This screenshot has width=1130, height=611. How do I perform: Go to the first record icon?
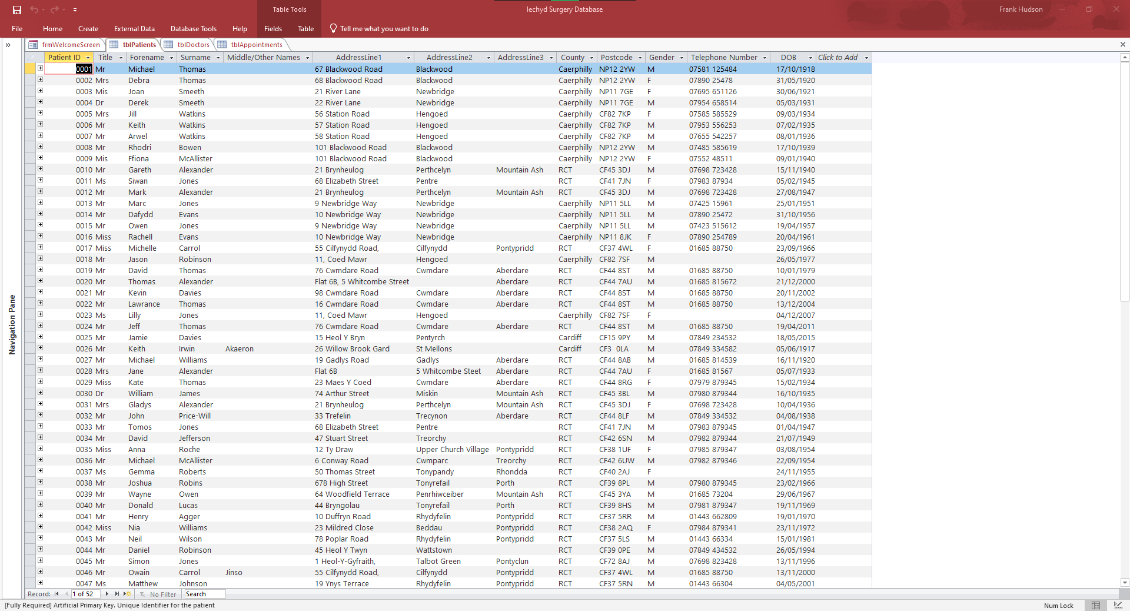pos(56,594)
